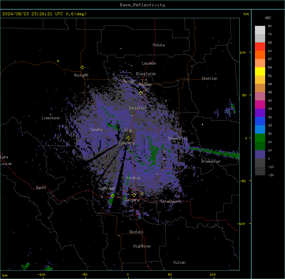This screenshot has height=279, width=285.
Task: Click the 45 value on dBZ legend
Action: click(x=270, y=92)
